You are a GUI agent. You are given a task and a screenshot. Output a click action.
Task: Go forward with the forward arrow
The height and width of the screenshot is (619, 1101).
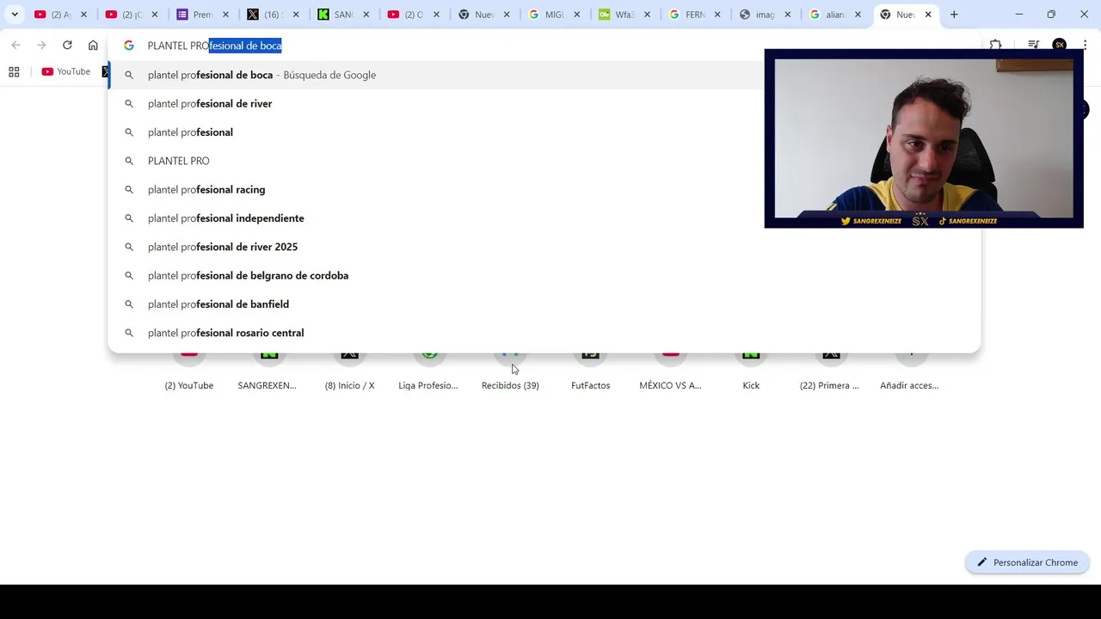(x=41, y=46)
